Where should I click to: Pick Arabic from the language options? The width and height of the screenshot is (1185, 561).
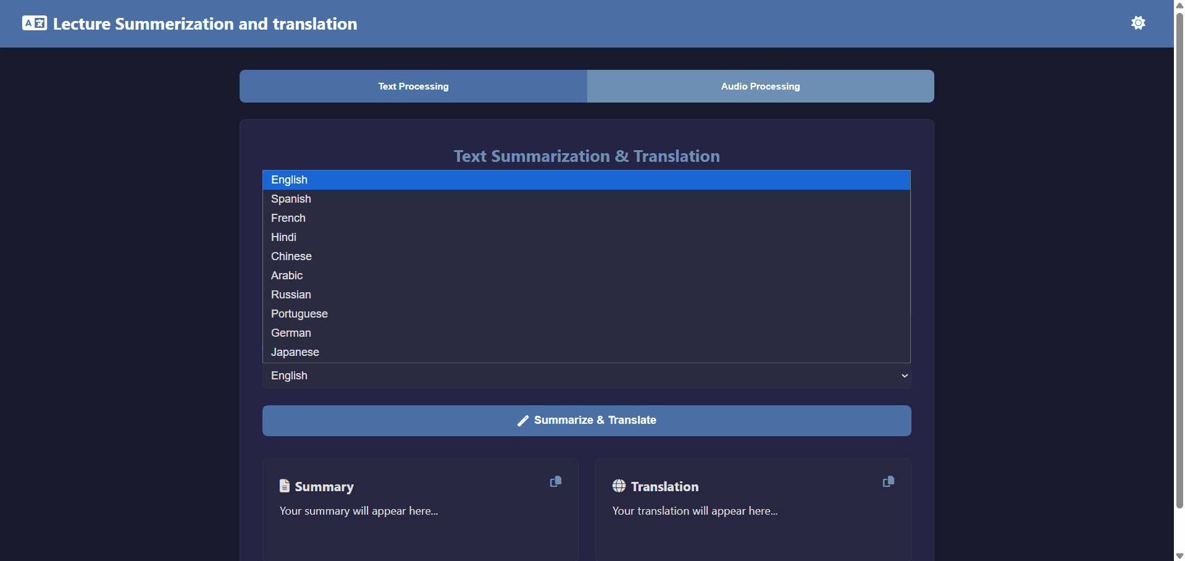pos(286,275)
